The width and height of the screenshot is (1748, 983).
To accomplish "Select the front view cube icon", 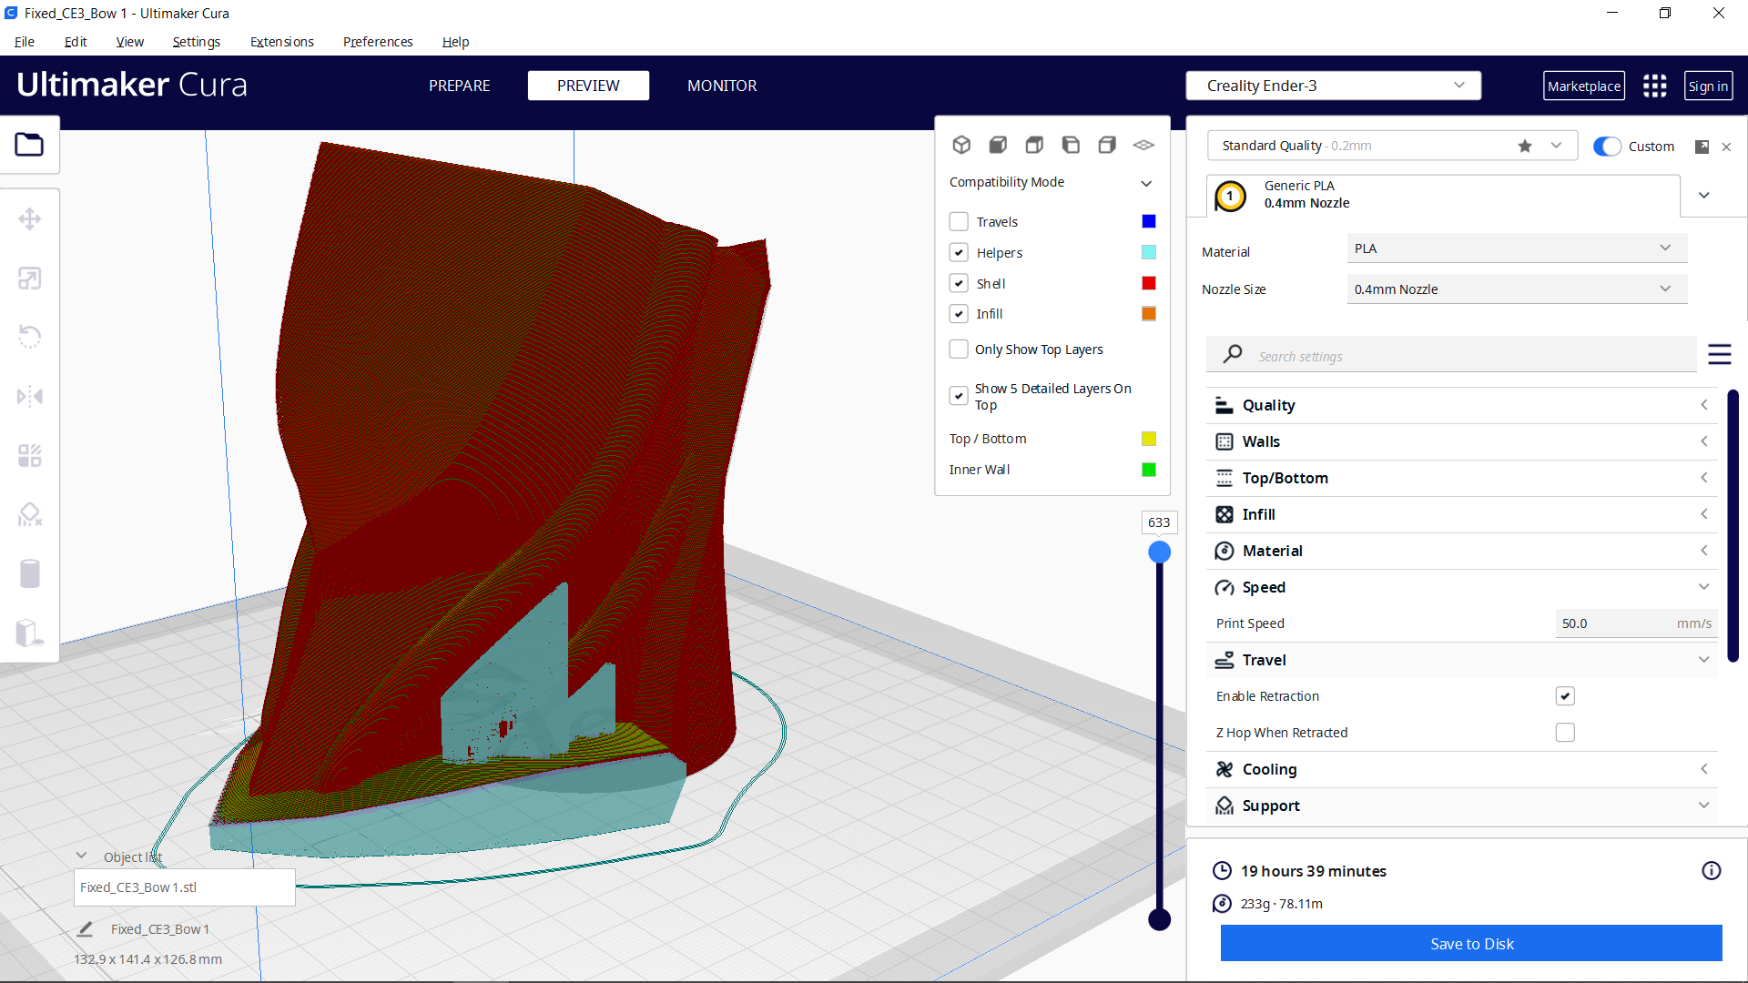I will tap(998, 144).
